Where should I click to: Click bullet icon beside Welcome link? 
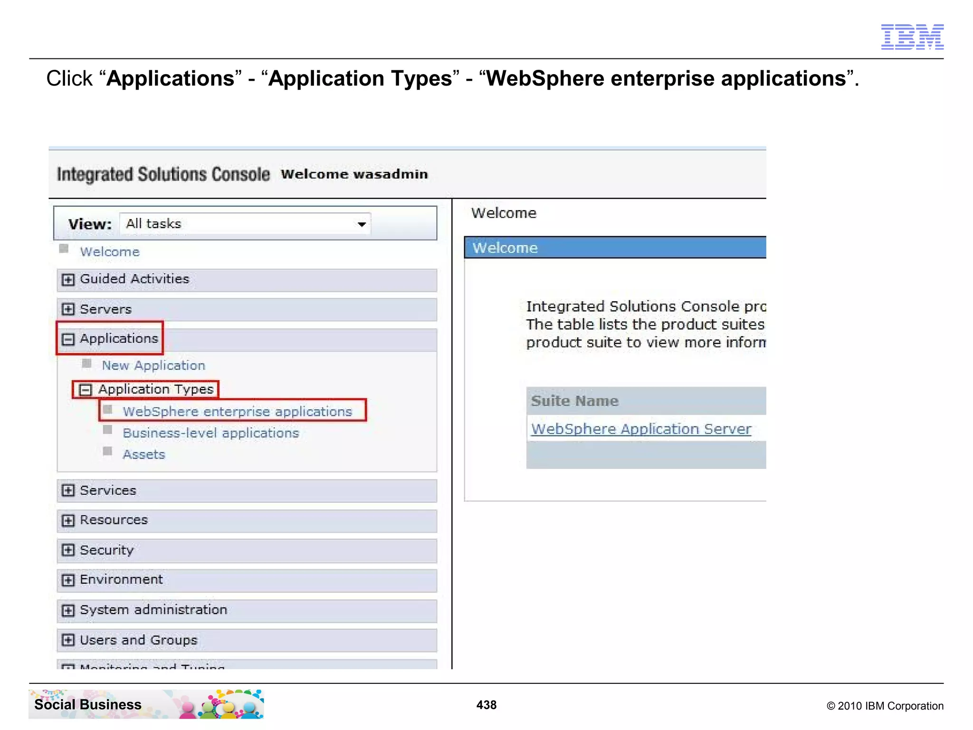(64, 249)
